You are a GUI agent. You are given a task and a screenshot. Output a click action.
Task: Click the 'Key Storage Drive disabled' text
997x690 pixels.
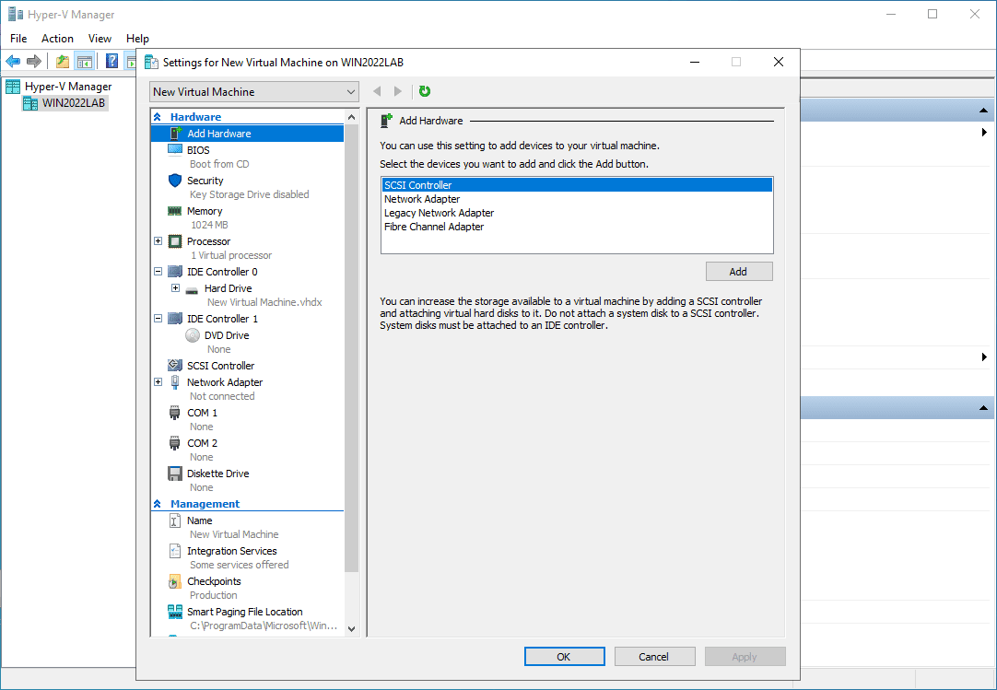pos(249,194)
